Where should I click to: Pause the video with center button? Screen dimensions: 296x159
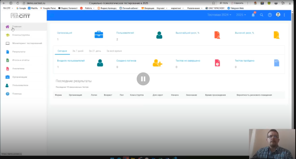[143, 79]
